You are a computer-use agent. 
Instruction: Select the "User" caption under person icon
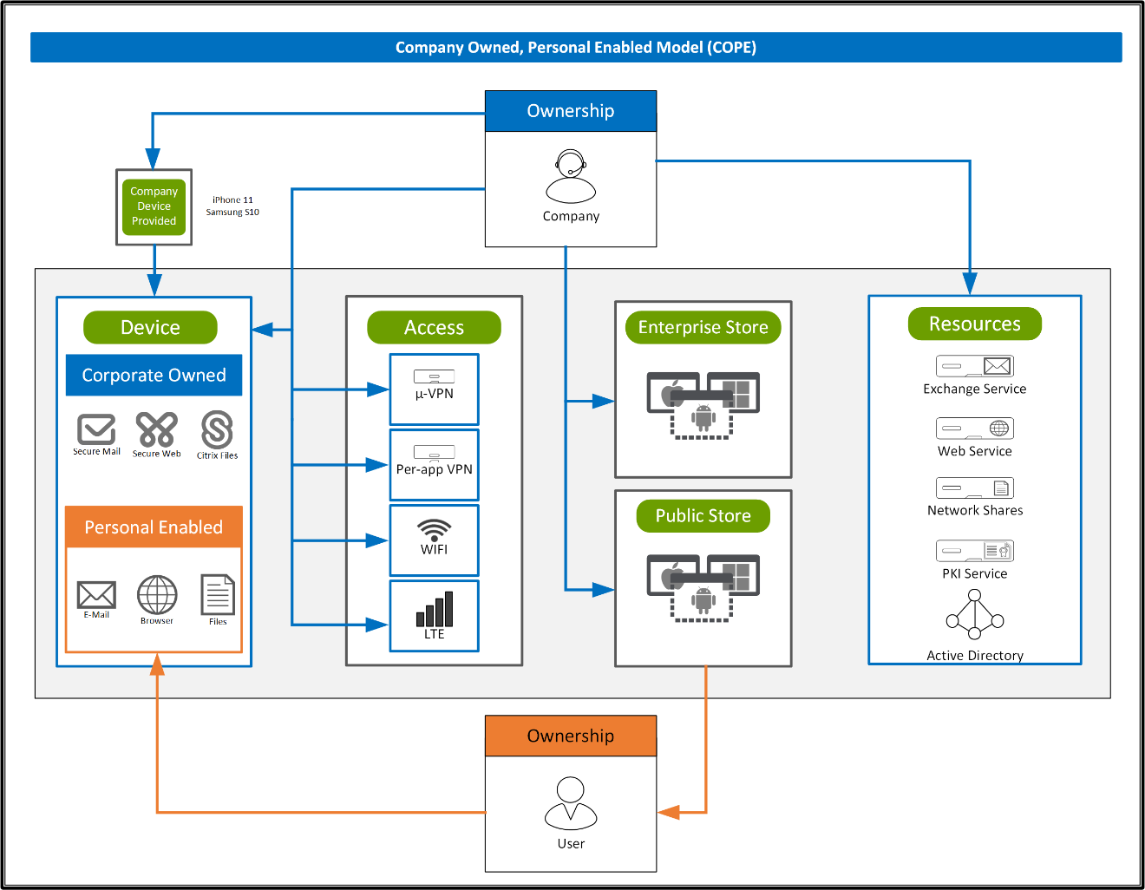[571, 843]
